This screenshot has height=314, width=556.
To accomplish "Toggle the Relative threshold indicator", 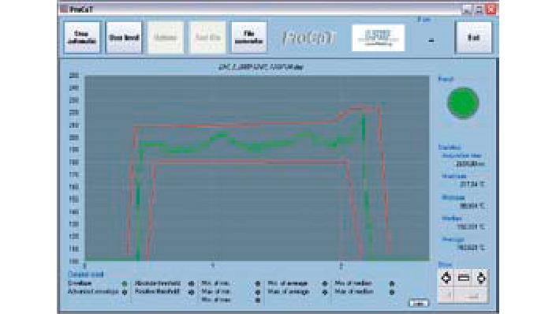I will (x=192, y=292).
